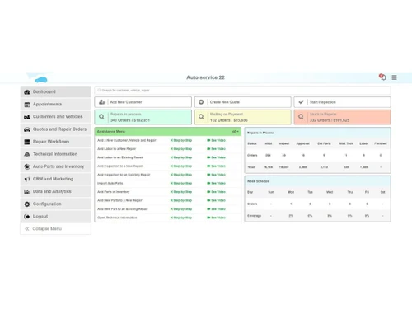Viewport: 412px width, 309px height.
Task: Click the Add New Customer person icon
Action: (102, 102)
